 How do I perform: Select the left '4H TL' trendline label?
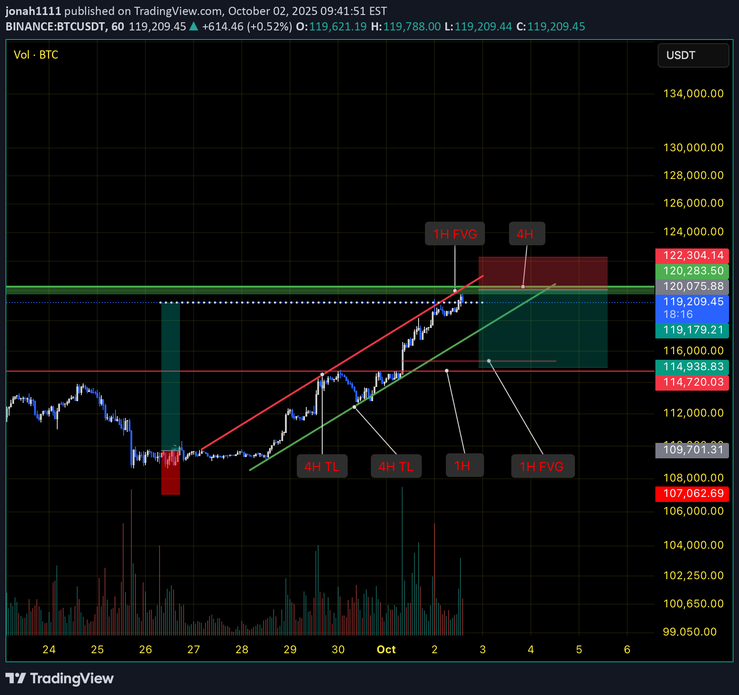click(322, 466)
